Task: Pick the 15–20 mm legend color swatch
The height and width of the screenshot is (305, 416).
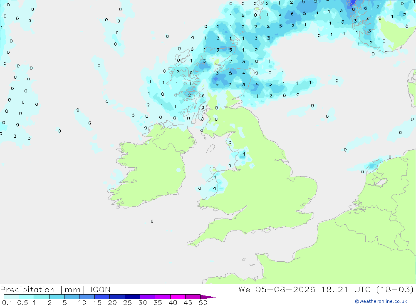Action: click(x=102, y=297)
